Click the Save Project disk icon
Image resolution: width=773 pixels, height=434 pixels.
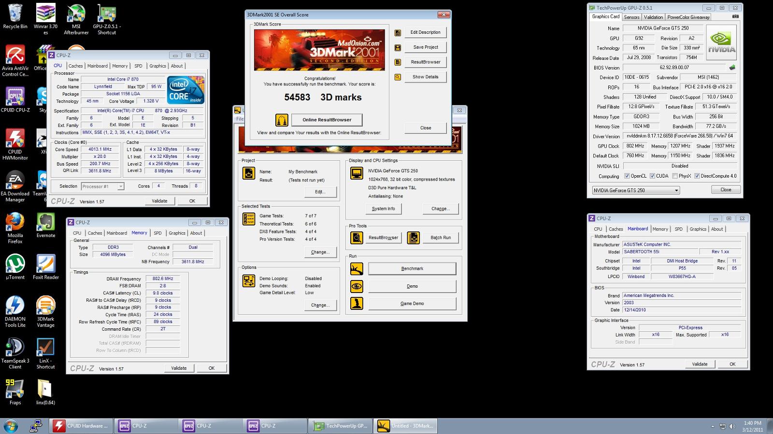(x=398, y=47)
